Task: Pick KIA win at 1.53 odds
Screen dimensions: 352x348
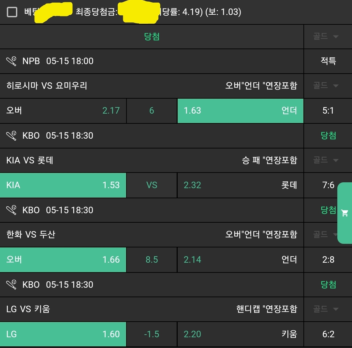Action: pyautogui.click(x=63, y=185)
